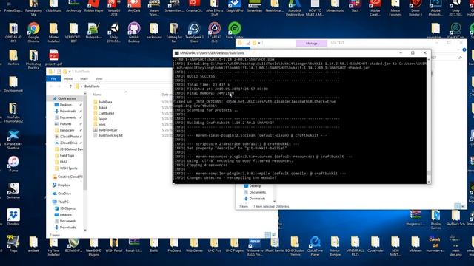Open Mintar Installed desktop folder
The image size is (474, 266).
[53, 32]
